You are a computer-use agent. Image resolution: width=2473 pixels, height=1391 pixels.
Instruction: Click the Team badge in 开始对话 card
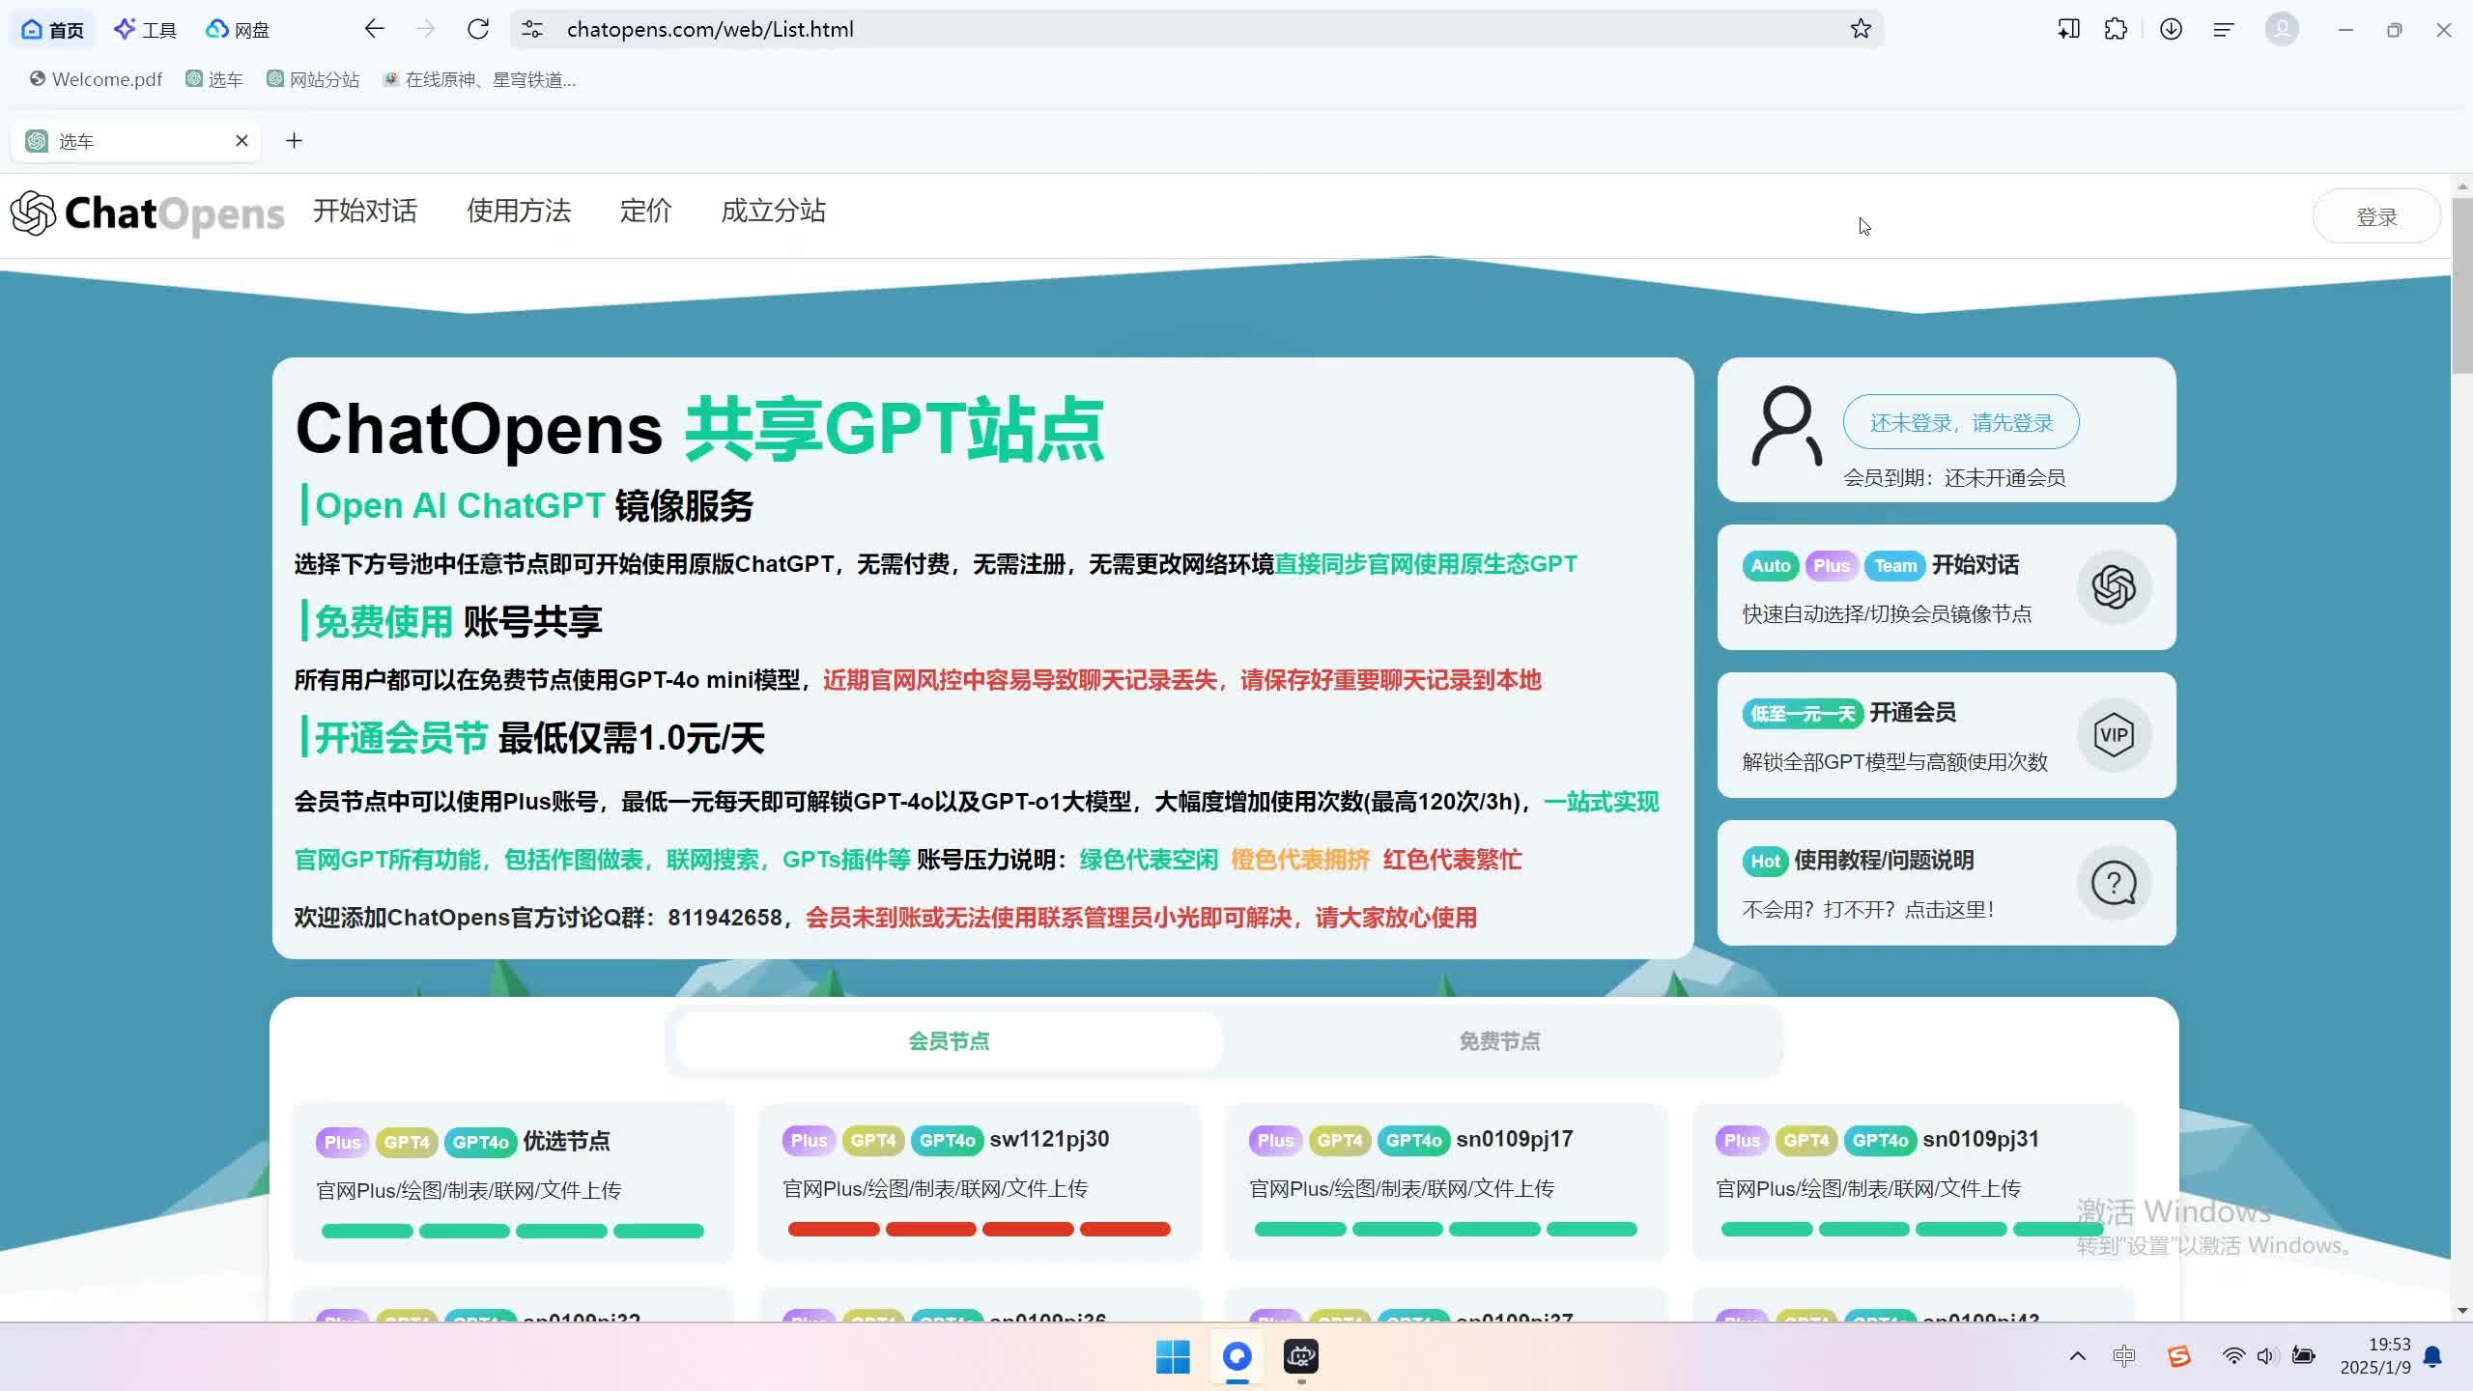click(x=1895, y=566)
